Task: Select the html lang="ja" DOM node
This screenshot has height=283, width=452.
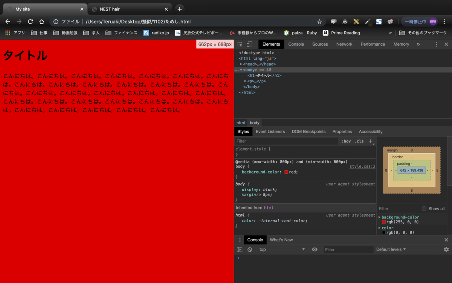Action: tap(258, 58)
